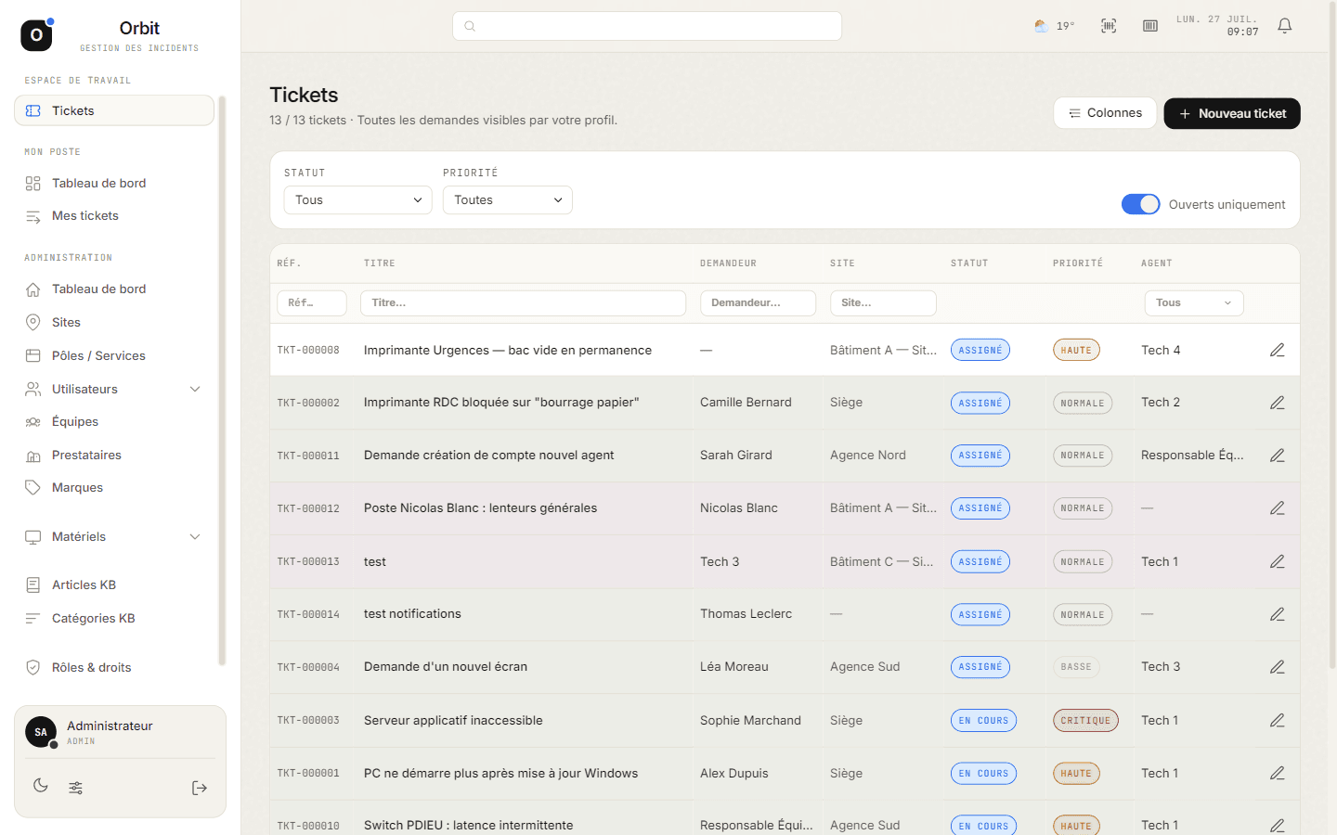This screenshot has height=835, width=1337.
Task: Click the Orbit logo icon
Action: pyautogui.click(x=37, y=34)
